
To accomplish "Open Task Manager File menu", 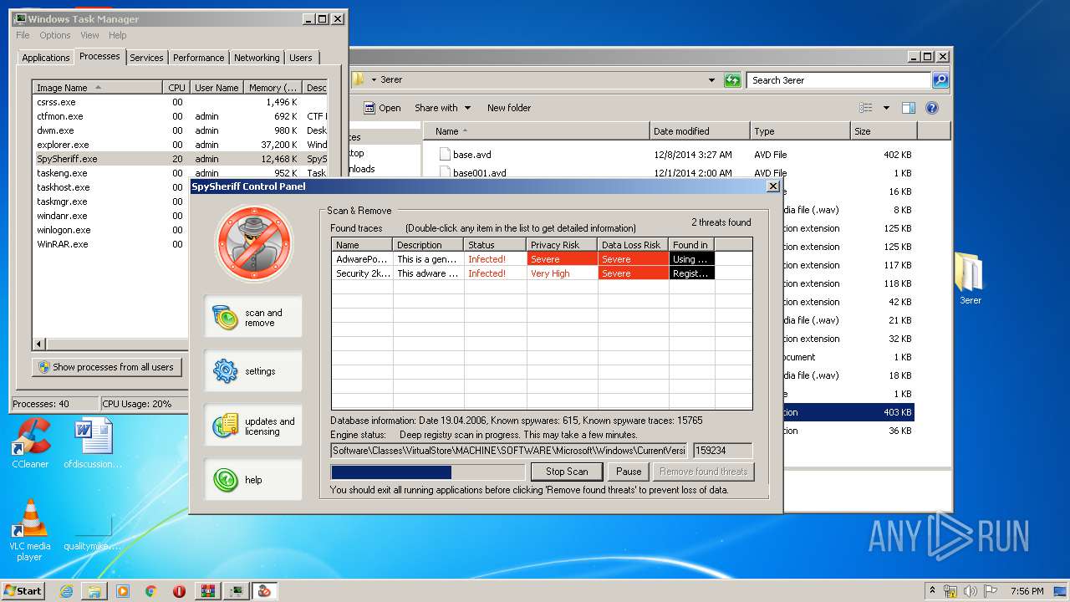I will (23, 35).
